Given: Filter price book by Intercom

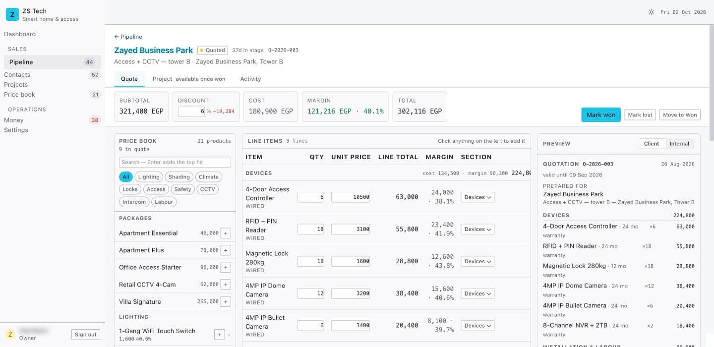Looking at the screenshot, I should [x=134, y=202].
